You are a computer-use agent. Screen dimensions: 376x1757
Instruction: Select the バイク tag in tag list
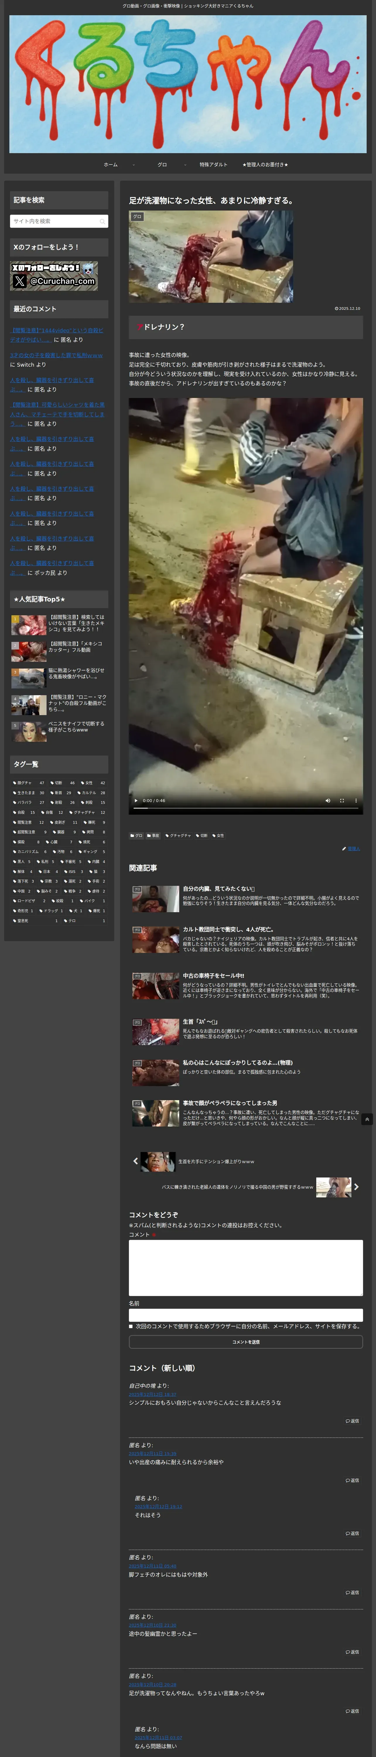[92, 900]
